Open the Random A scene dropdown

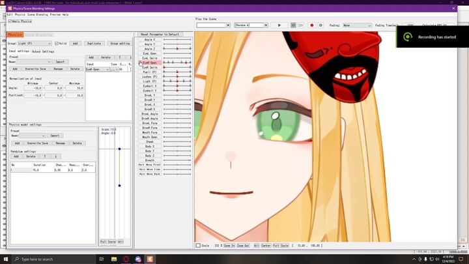coord(251,25)
